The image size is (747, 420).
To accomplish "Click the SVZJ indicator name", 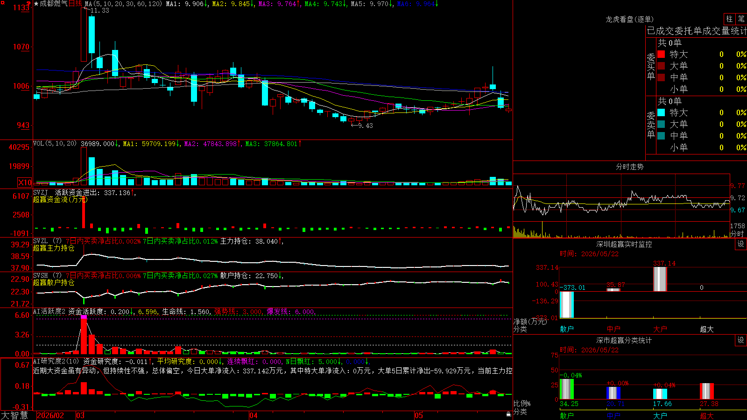I will [41, 192].
